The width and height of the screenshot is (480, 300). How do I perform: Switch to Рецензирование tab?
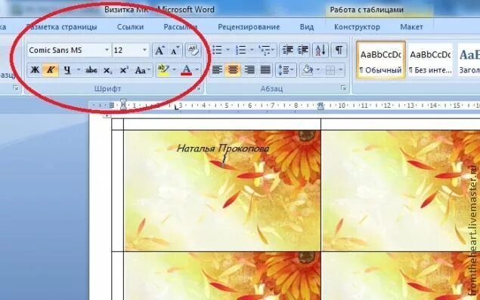249,27
